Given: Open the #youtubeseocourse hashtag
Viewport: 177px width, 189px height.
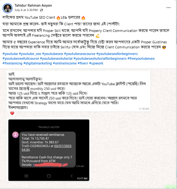Looking at the screenshot, I should tap(80, 54).
